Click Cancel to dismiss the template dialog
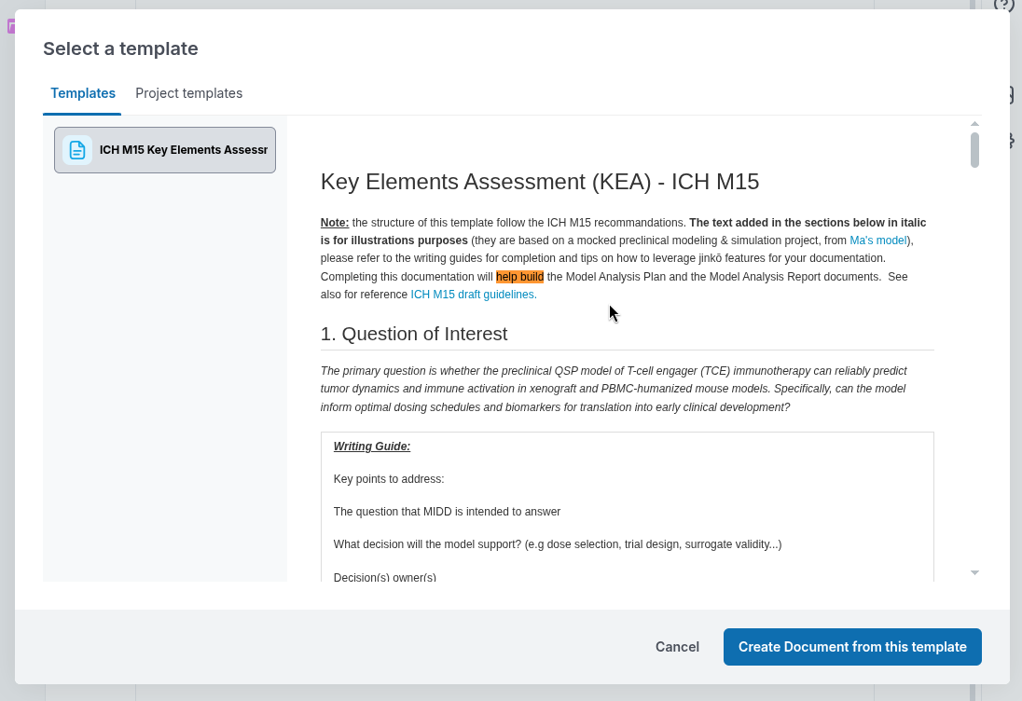The image size is (1022, 701). [x=677, y=647]
